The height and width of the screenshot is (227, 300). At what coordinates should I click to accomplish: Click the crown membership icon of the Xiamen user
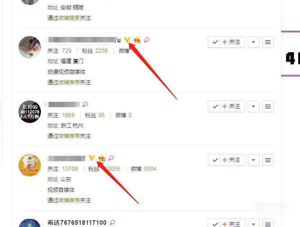(x=137, y=40)
